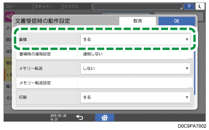Open the 蓄積 dropdown
The image size is (209, 130).
(x=135, y=40)
